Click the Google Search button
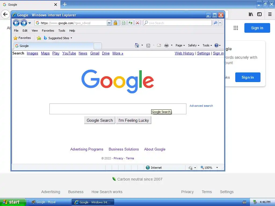 100,120
